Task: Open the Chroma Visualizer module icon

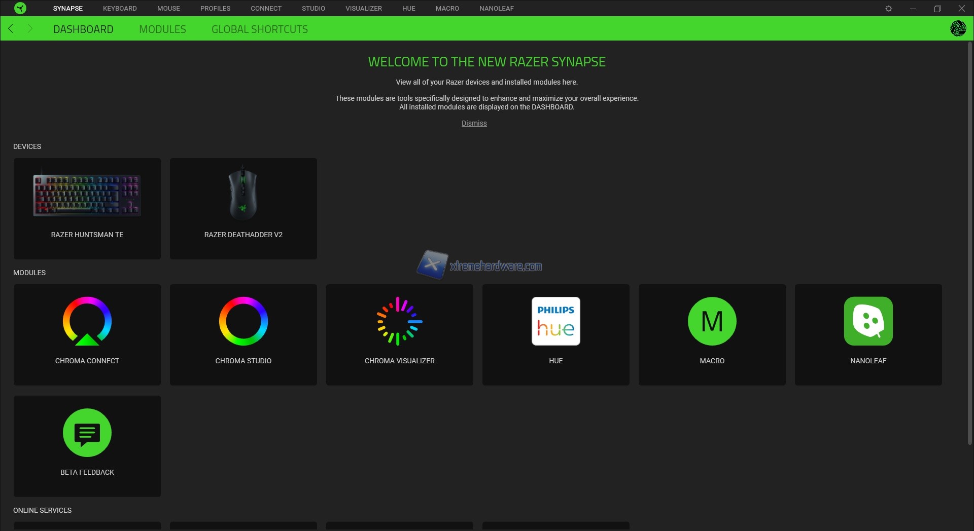Action: (x=400, y=321)
